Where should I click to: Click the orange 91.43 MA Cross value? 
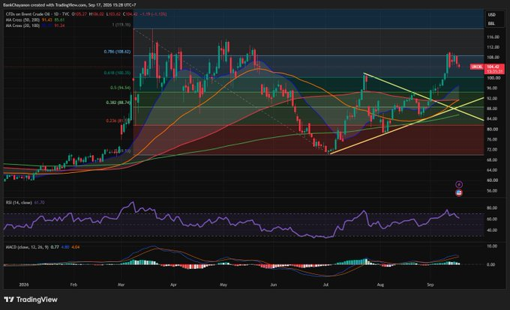click(47, 20)
